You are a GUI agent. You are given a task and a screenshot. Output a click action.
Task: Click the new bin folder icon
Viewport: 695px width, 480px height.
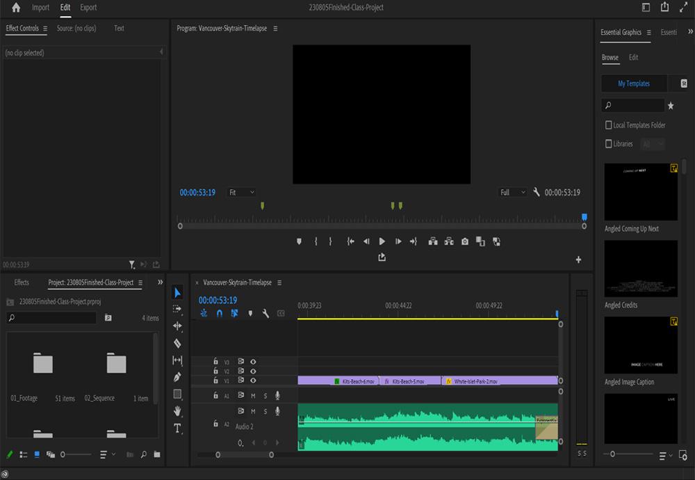157,454
